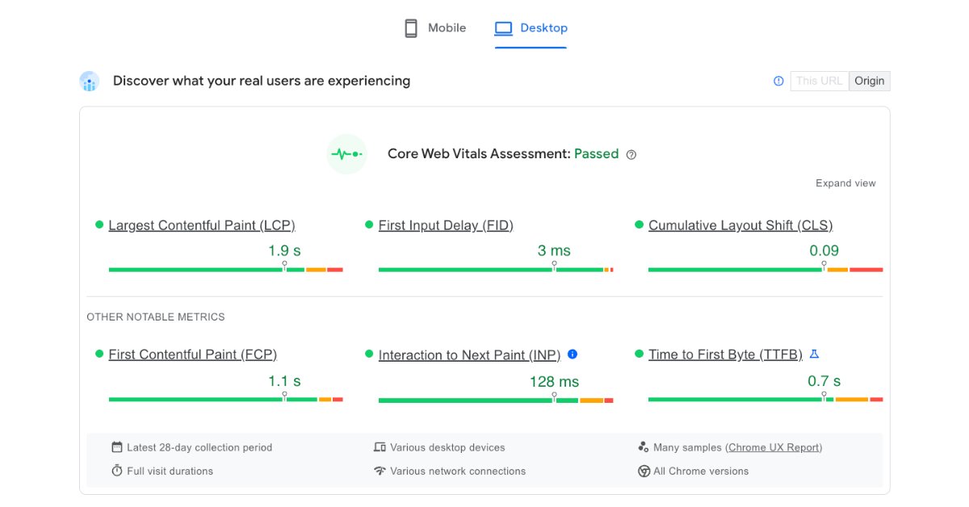969x507 pixels.
Task: Click the FID distribution bar
Action: click(496, 270)
